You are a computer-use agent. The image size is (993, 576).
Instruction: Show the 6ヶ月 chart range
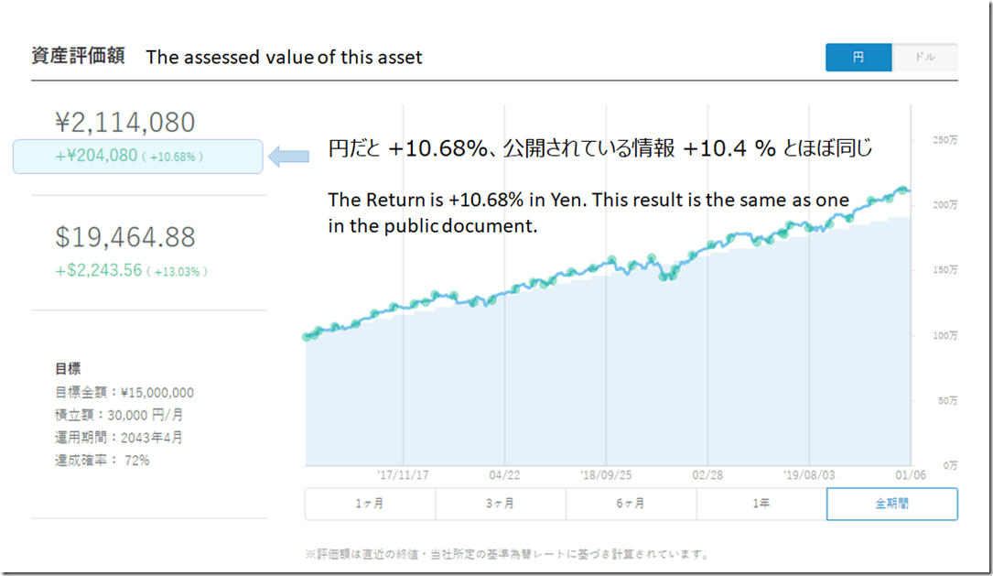tap(631, 504)
